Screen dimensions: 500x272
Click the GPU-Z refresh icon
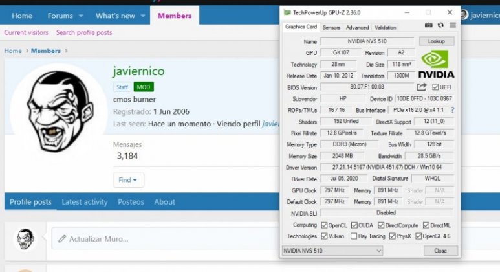(x=440, y=25)
